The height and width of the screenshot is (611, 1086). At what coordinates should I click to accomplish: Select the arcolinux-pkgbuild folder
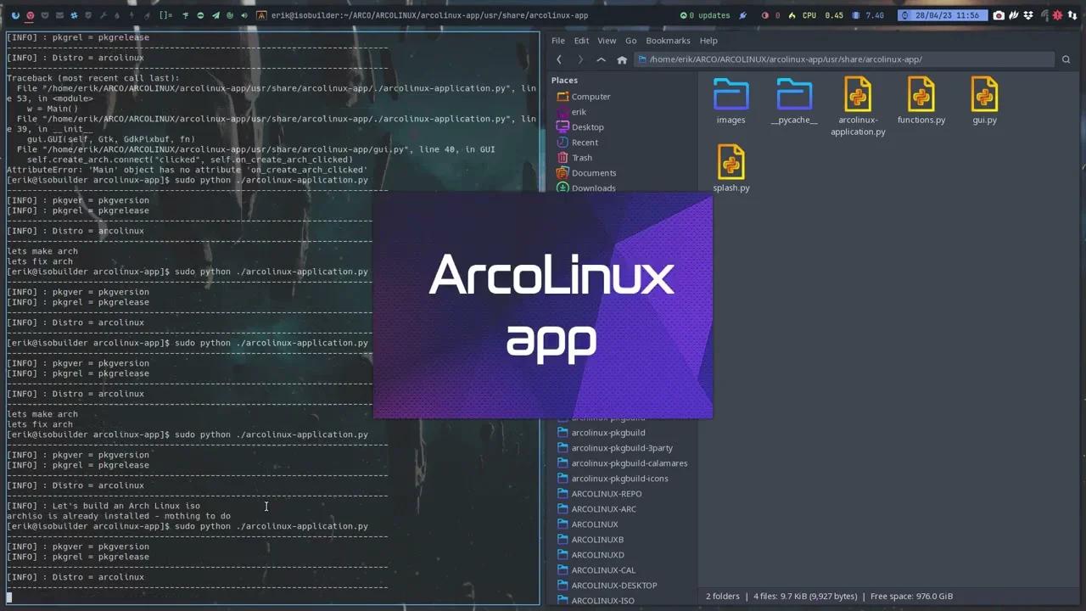[x=607, y=433]
